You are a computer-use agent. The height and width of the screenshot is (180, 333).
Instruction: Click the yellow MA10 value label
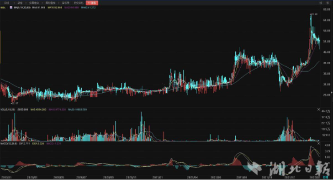pos(55,7)
